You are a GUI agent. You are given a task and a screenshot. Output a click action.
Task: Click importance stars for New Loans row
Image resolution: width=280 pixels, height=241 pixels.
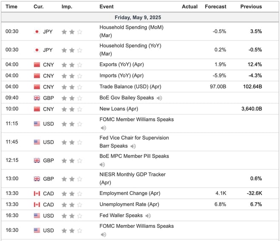(72, 109)
